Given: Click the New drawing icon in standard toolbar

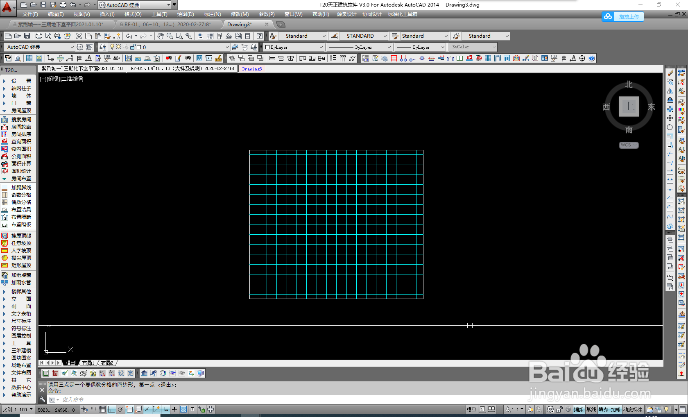Looking at the screenshot, I should 8,36.
